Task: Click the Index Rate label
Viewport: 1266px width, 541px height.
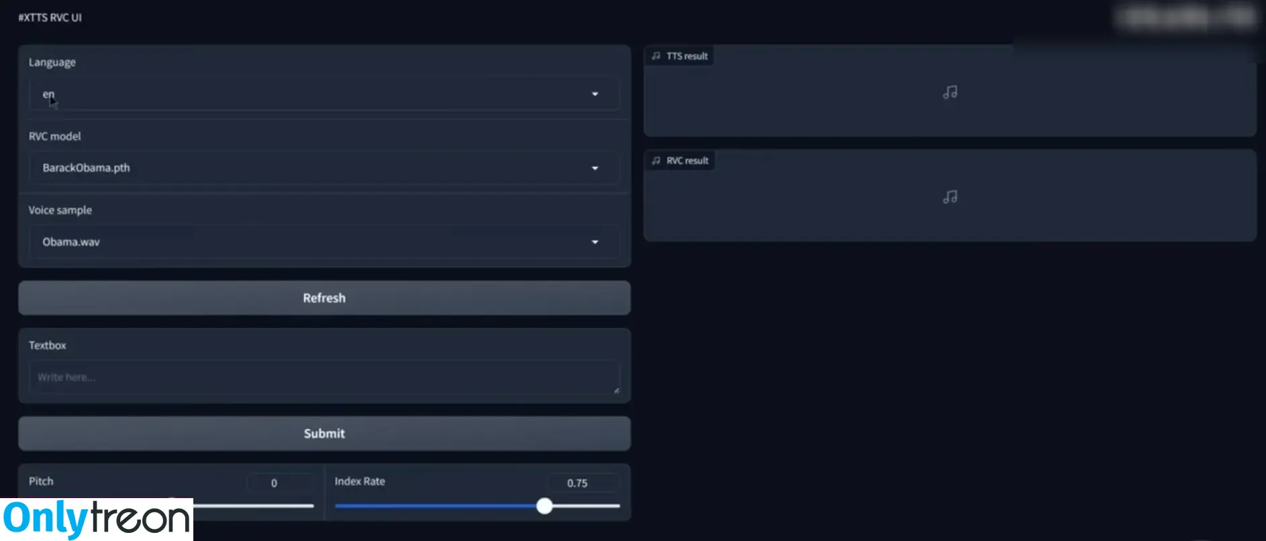Action: pos(360,481)
